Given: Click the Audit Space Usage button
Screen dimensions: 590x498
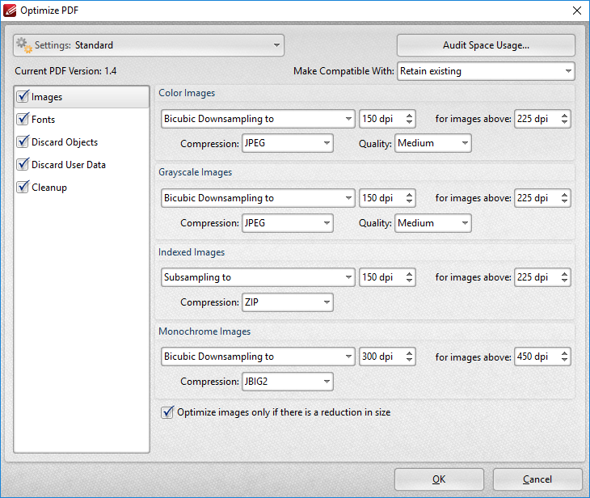Looking at the screenshot, I should (x=486, y=45).
